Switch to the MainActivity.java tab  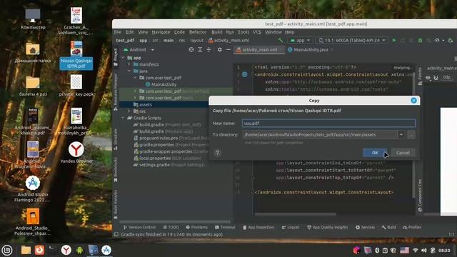pos(311,50)
